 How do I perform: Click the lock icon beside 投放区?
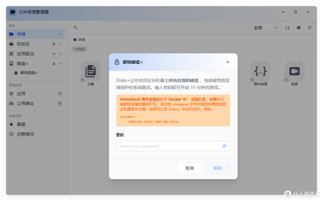pyautogui.click(x=54, y=44)
